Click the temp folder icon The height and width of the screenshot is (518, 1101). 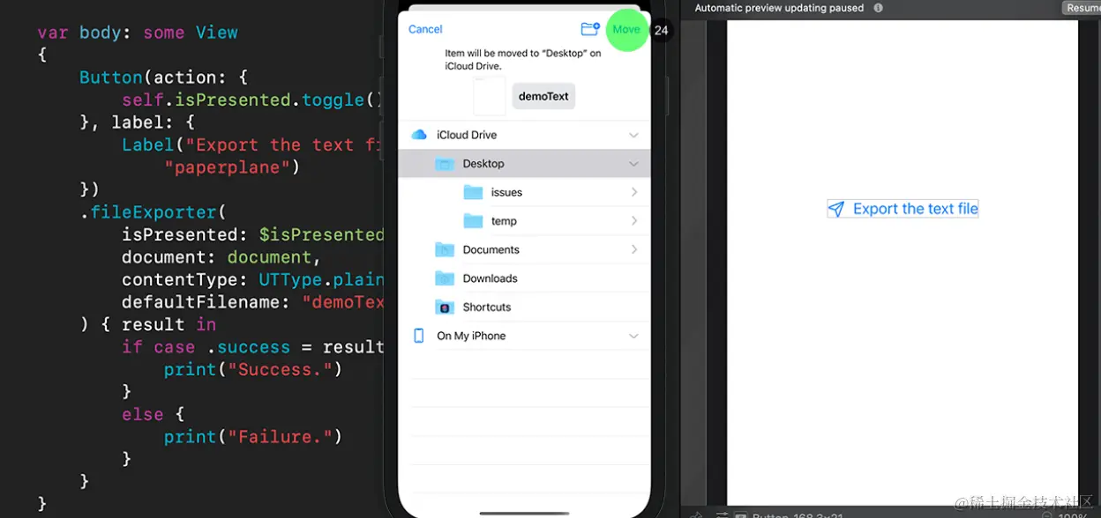click(473, 221)
